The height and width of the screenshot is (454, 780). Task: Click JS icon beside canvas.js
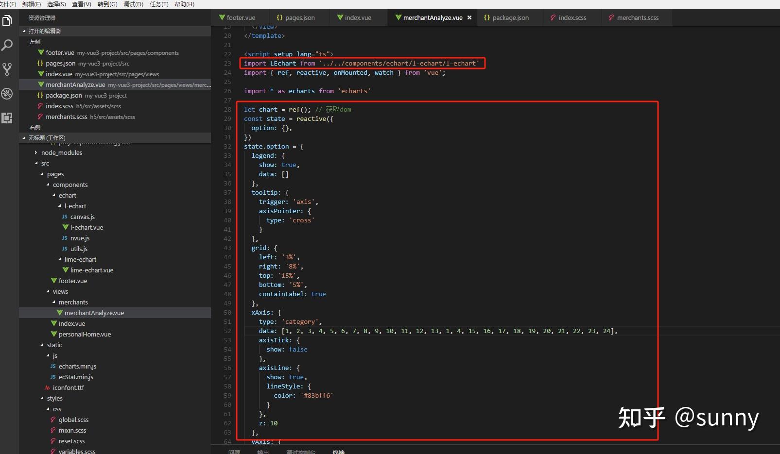click(x=65, y=217)
